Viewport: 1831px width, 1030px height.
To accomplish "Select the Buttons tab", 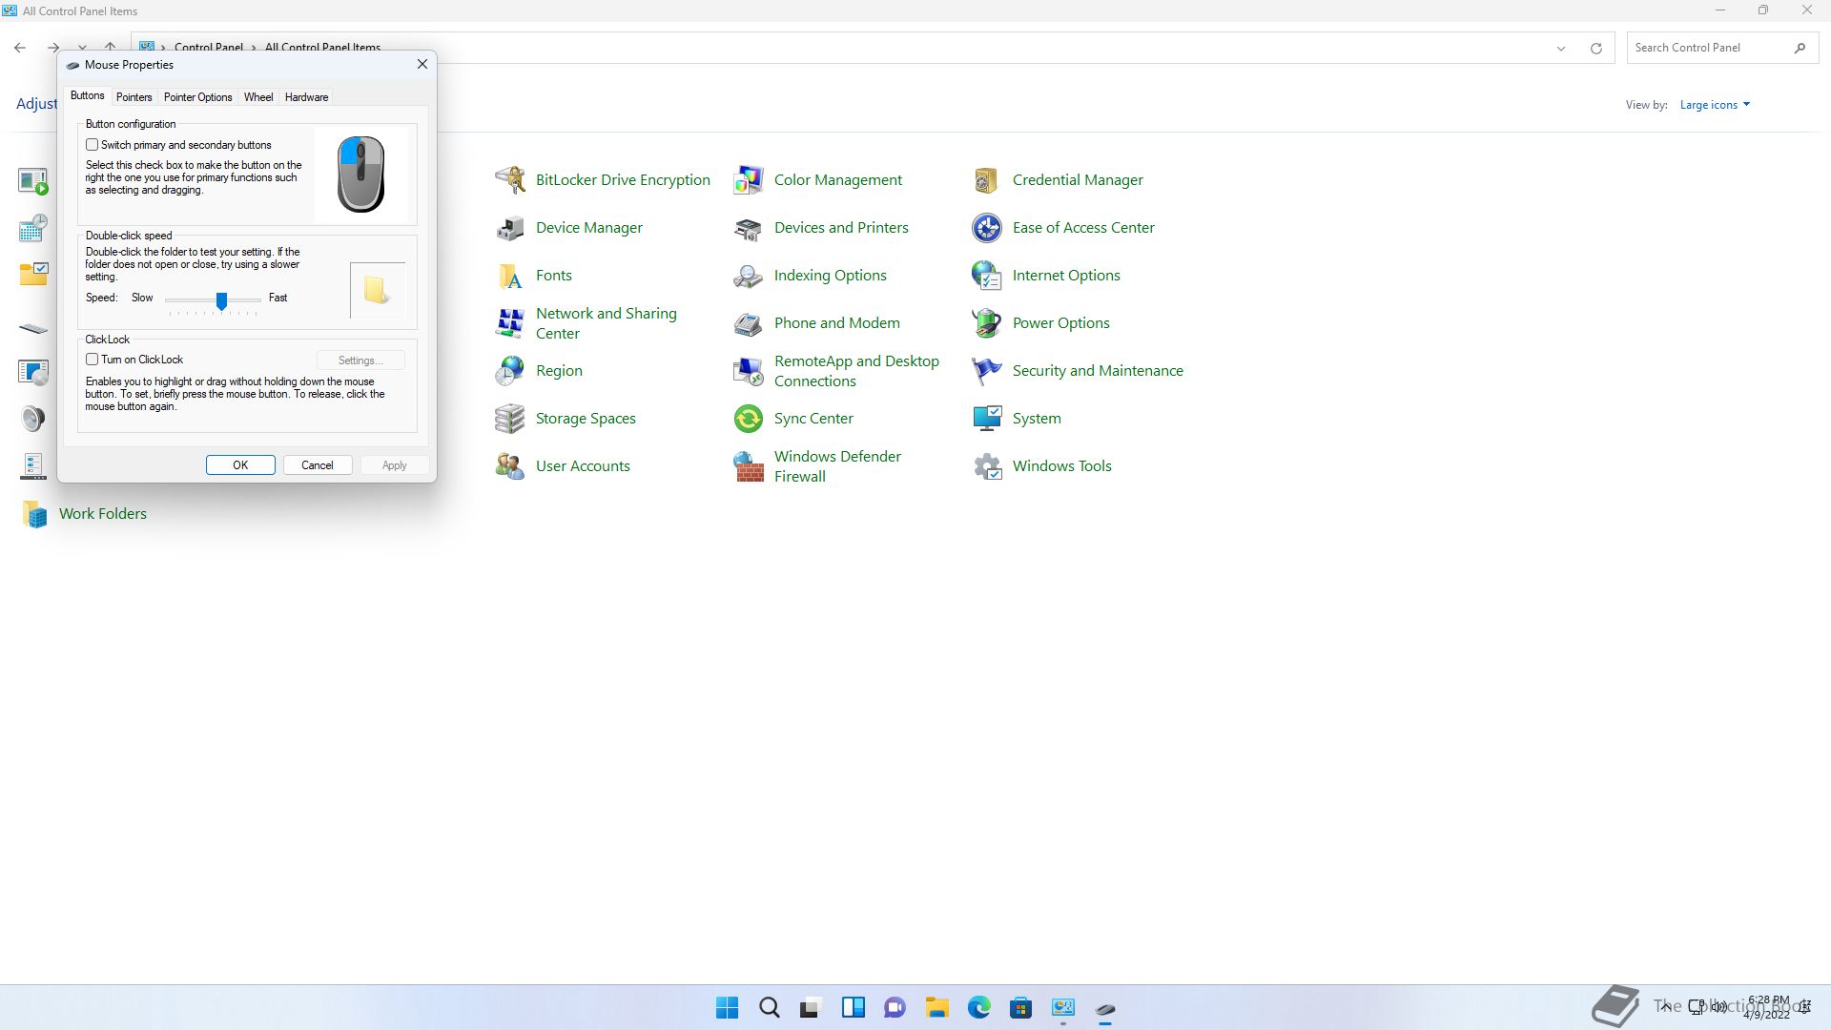I will (x=88, y=95).
